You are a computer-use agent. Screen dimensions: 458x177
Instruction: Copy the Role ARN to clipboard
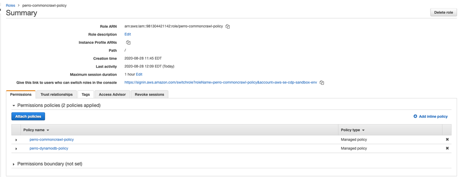[228, 26]
